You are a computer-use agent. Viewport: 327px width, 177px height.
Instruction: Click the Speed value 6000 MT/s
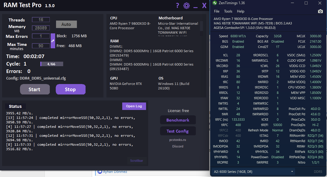(238, 36)
